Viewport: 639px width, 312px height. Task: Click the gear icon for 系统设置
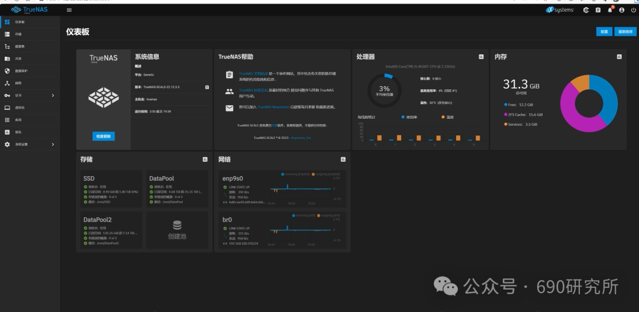point(7,144)
